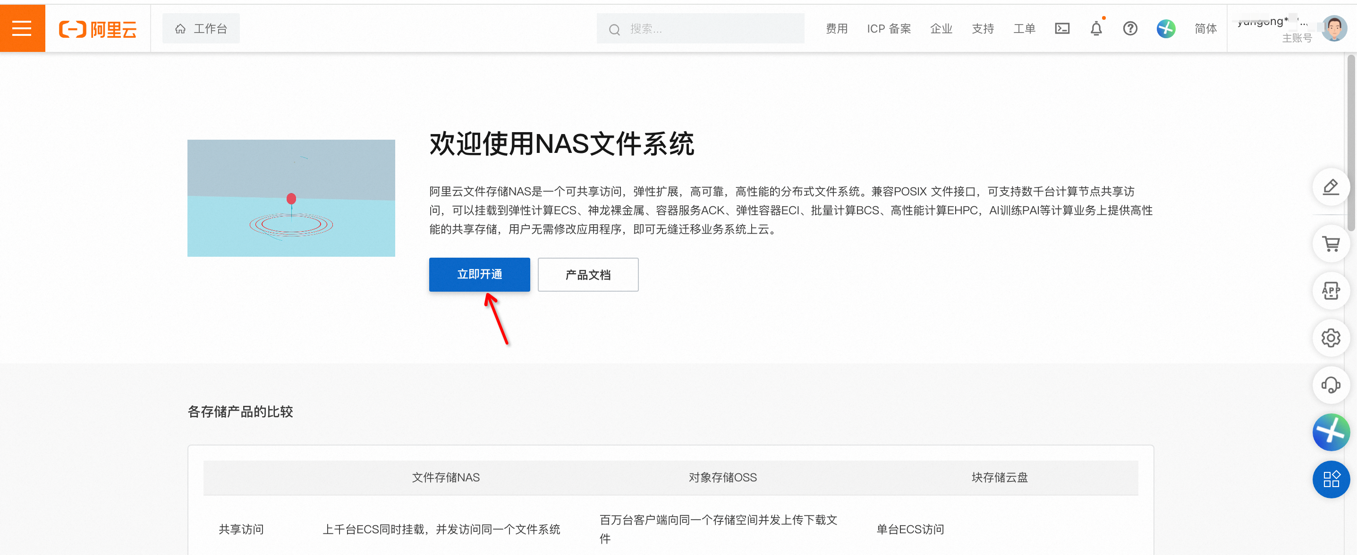Open the 费用 billing menu
The height and width of the screenshot is (555, 1357).
pos(837,28)
